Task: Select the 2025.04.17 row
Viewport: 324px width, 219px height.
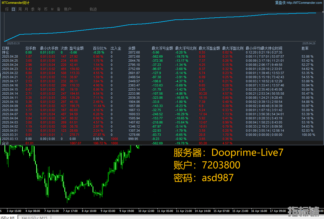Action: click(162, 81)
